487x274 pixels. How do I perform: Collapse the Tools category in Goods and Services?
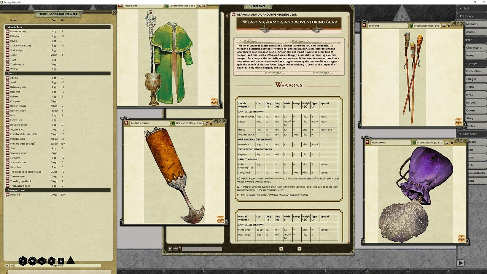[57, 73]
